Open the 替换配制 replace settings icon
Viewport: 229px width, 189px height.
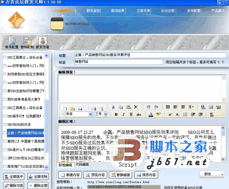click(27, 42)
